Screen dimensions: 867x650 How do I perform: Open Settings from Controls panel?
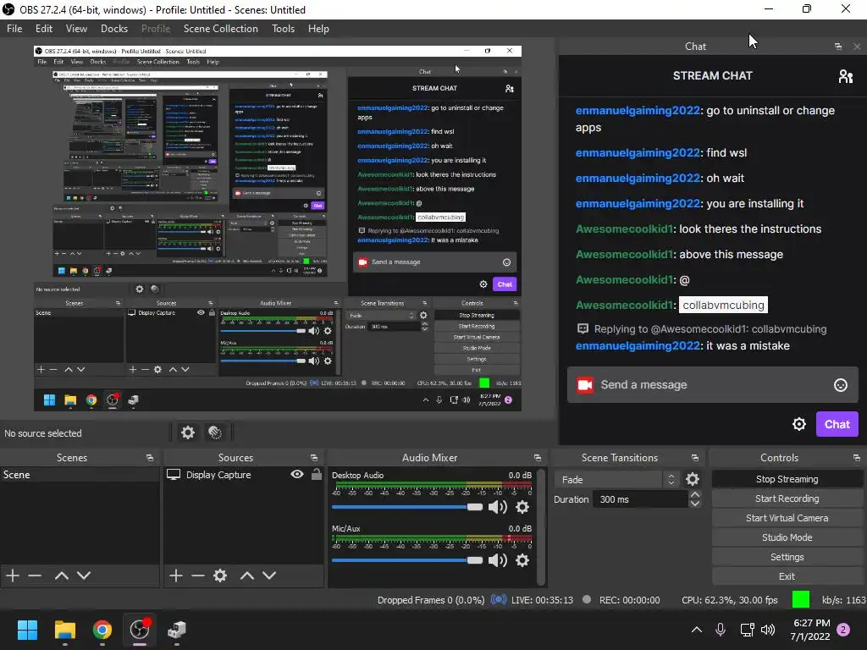click(787, 557)
